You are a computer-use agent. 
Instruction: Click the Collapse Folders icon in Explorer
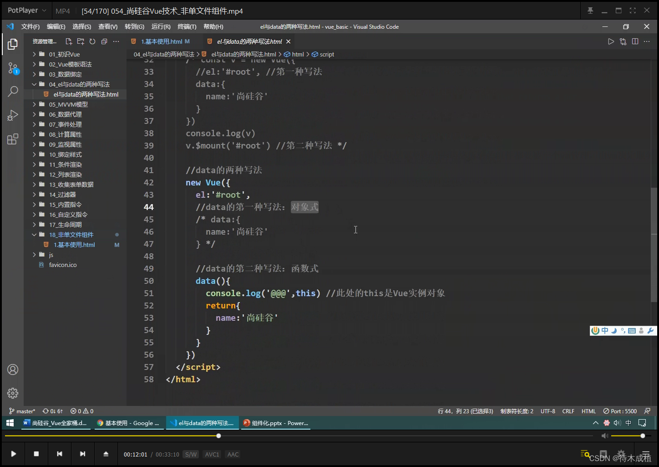click(x=104, y=41)
